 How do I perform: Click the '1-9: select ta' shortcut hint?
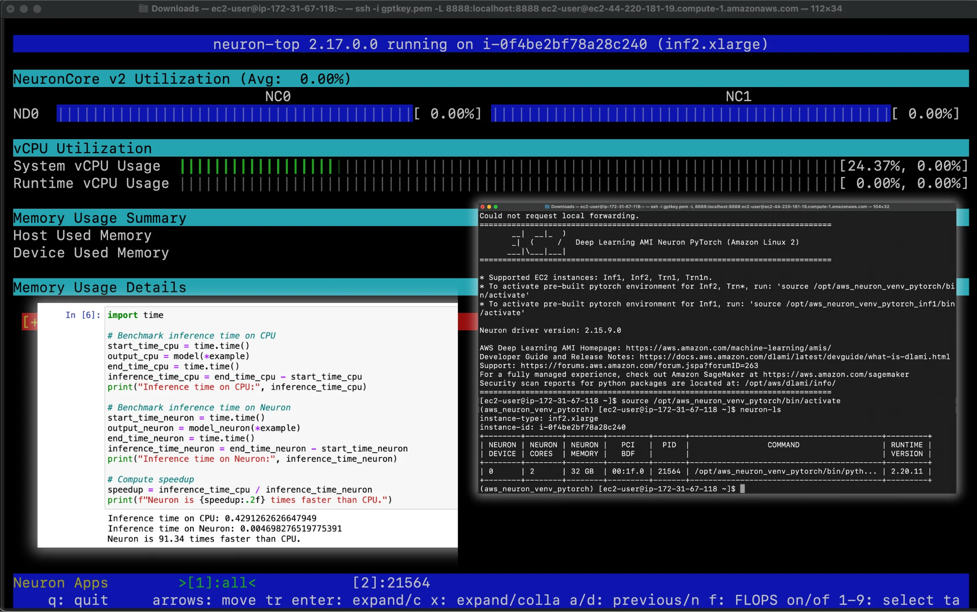[x=899, y=600]
